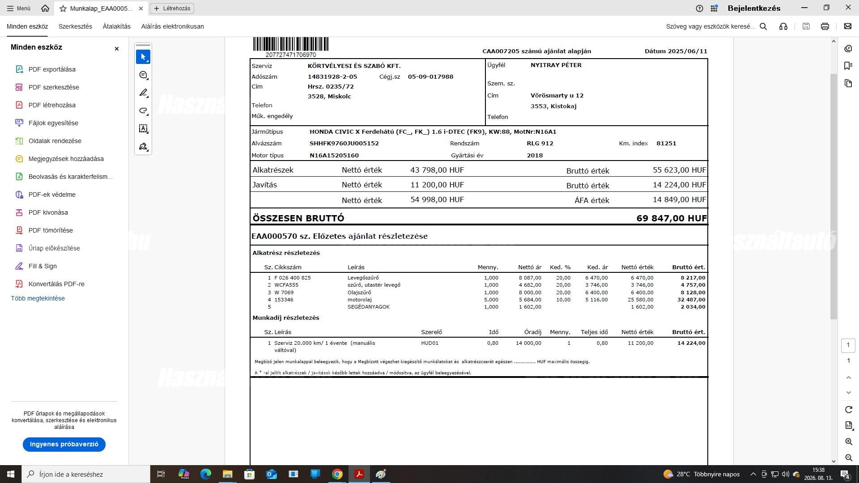The width and height of the screenshot is (859, 483).
Task: Choose the add comment tool
Action: [143, 75]
